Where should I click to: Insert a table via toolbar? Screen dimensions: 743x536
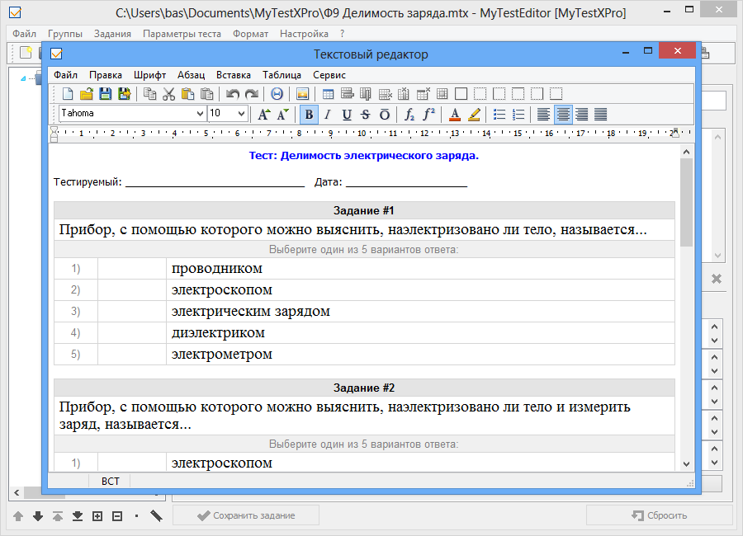click(328, 94)
